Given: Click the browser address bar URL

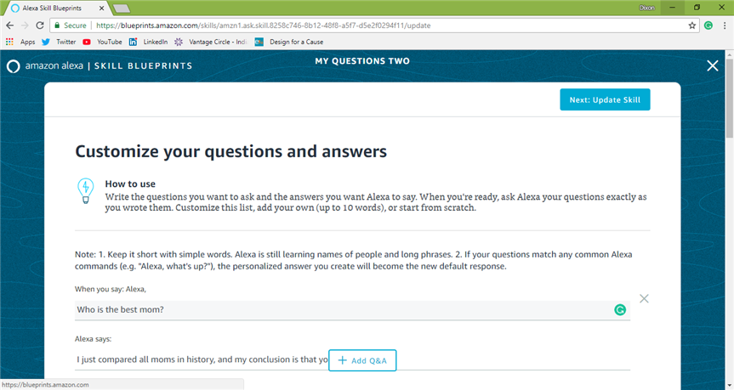Looking at the screenshot, I should coord(263,25).
